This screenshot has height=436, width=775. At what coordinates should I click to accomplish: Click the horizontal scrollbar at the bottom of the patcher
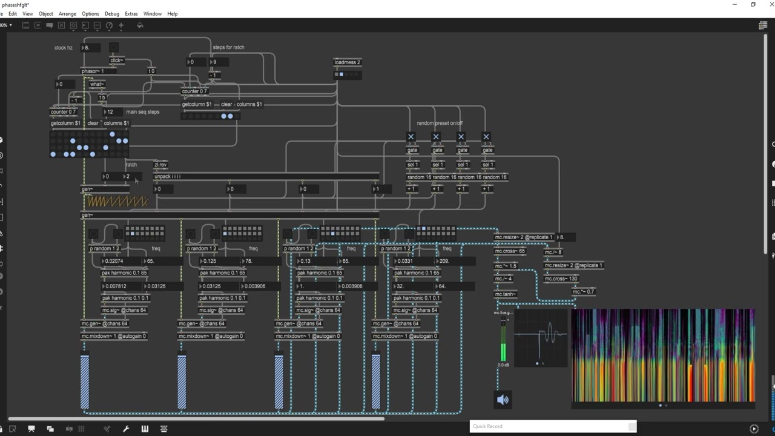(x=196, y=418)
